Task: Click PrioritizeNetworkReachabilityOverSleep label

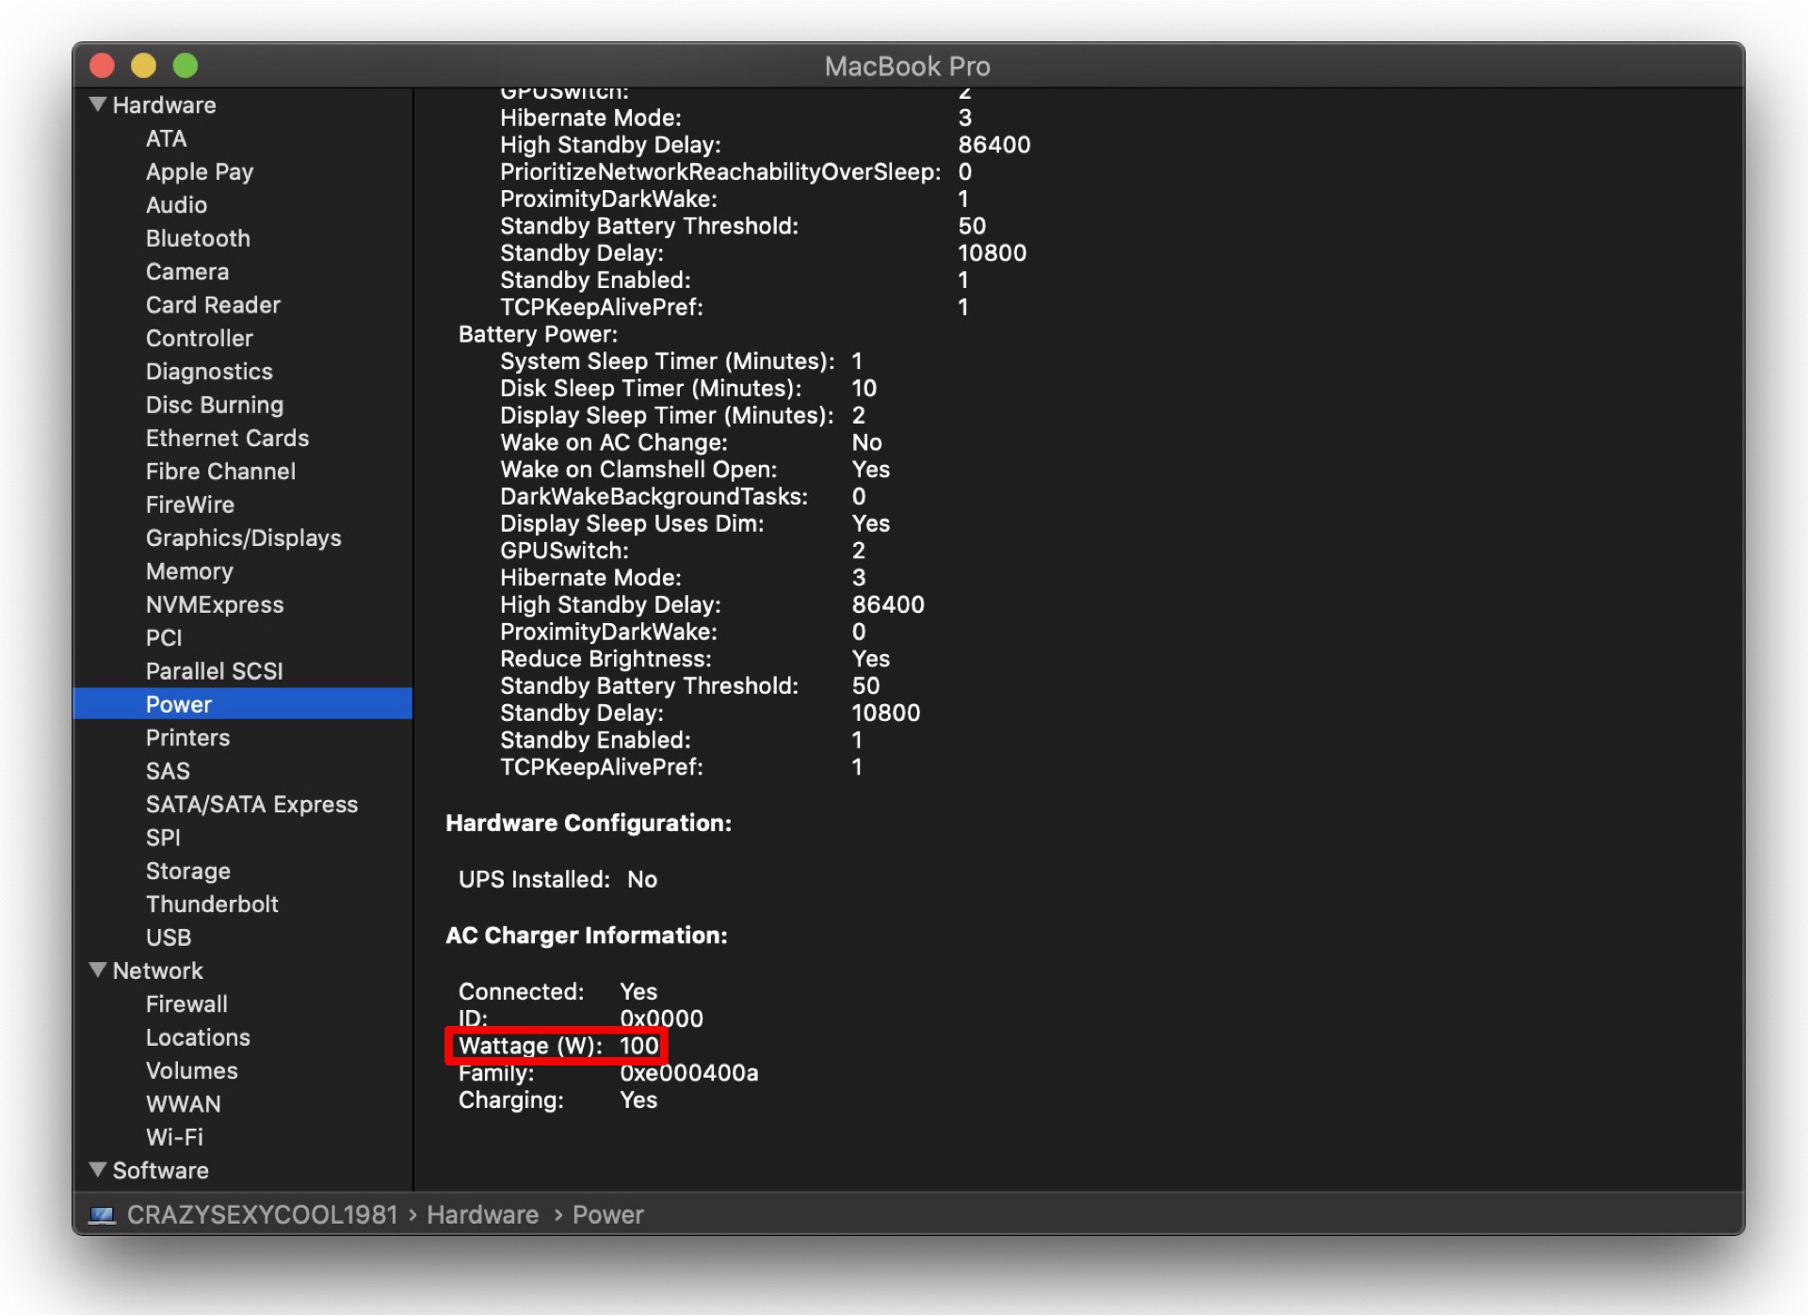Action: coord(720,171)
